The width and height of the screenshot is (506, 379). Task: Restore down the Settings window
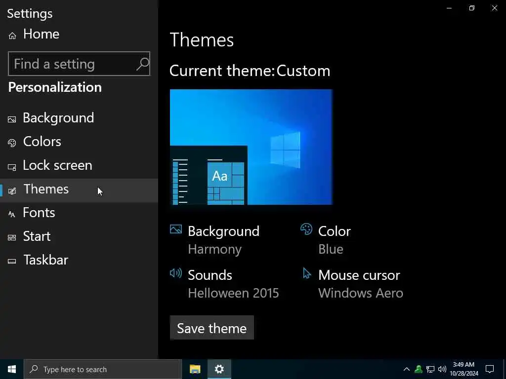click(x=472, y=8)
